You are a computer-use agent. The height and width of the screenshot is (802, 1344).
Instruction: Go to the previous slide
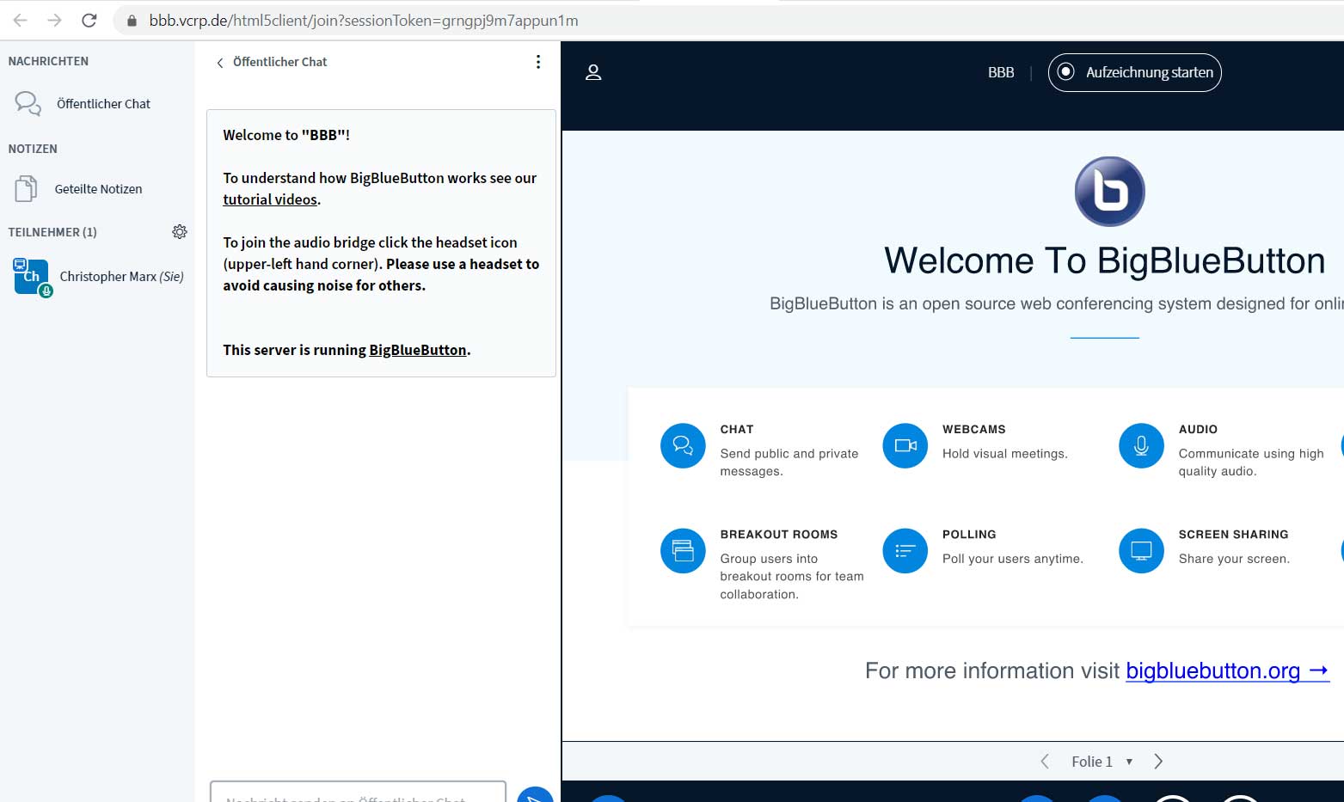[1045, 762]
